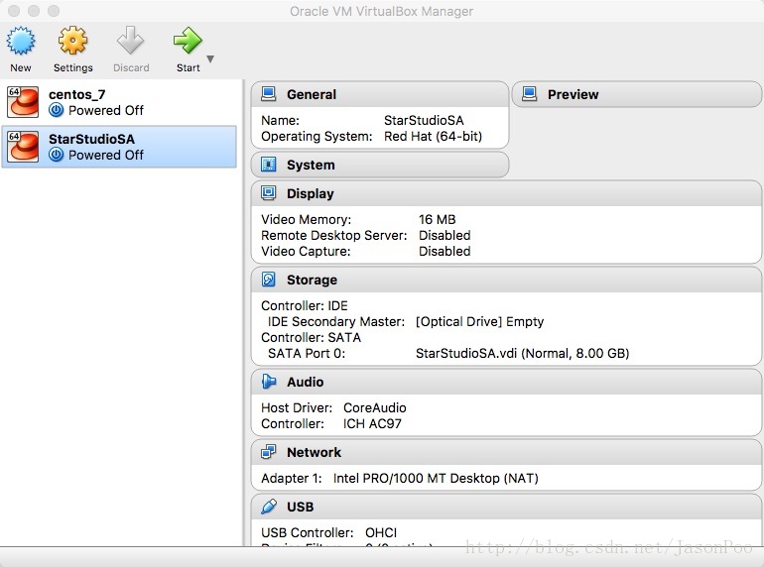The height and width of the screenshot is (567, 764).
Task: Click StarStudioSA Red Hat OS icon
Action: (x=23, y=147)
